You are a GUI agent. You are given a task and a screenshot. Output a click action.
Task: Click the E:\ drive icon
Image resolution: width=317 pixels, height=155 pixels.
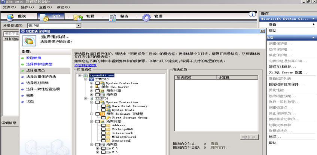coord(109,152)
